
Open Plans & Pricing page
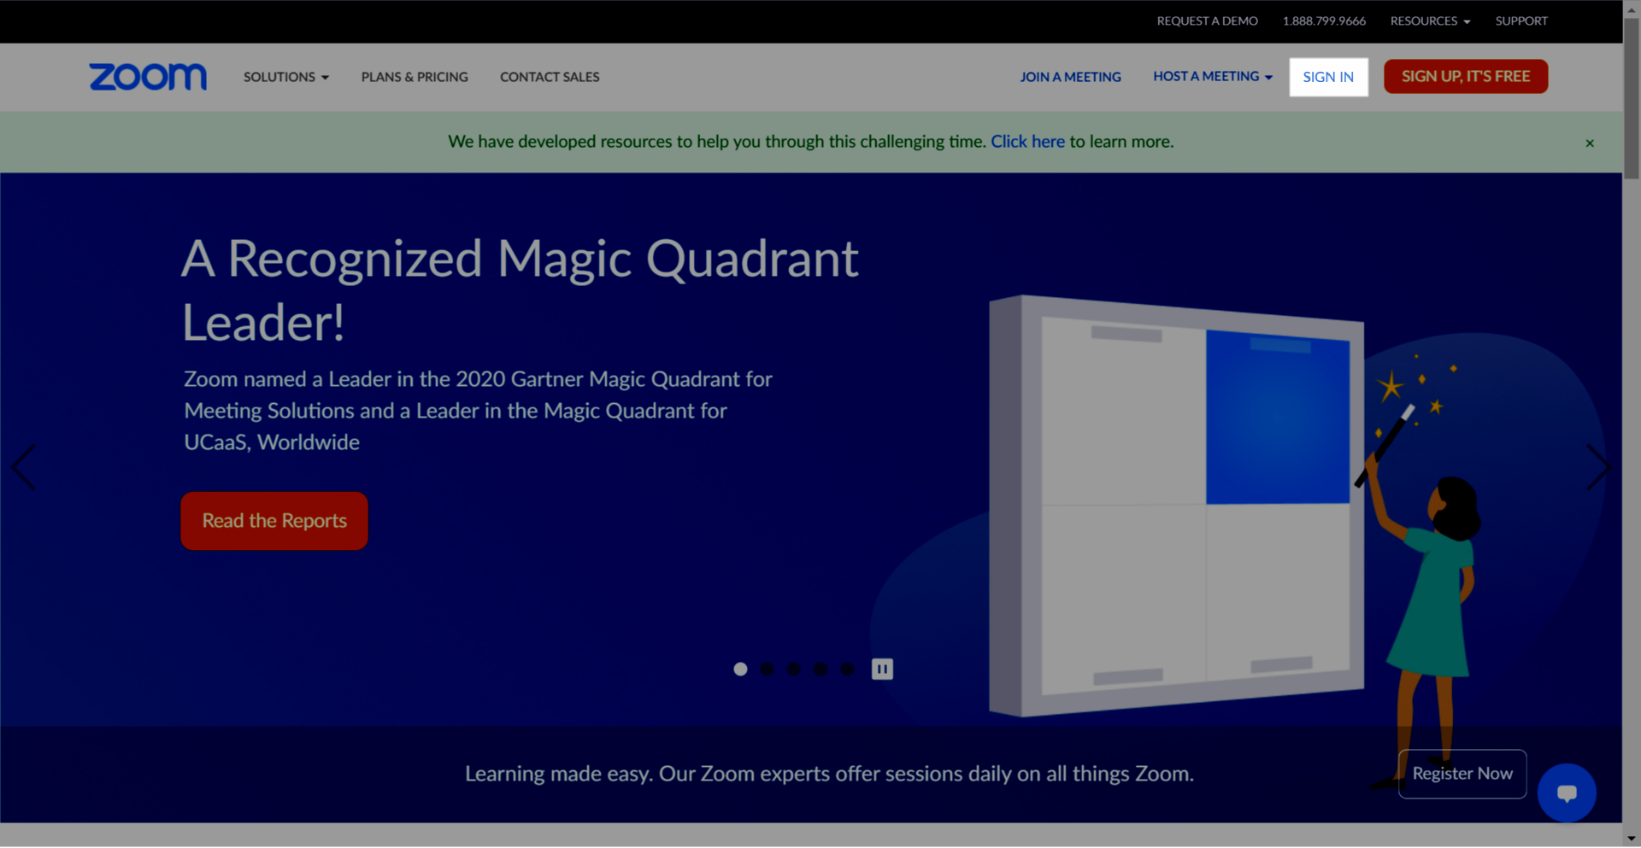click(x=415, y=77)
